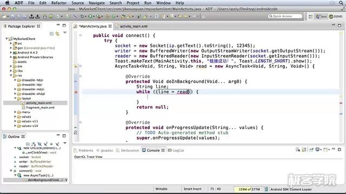This screenshot has height=194, width=346.
Task: Click the Open Console icon in console toolbar
Action: pyautogui.click(x=325, y=150)
